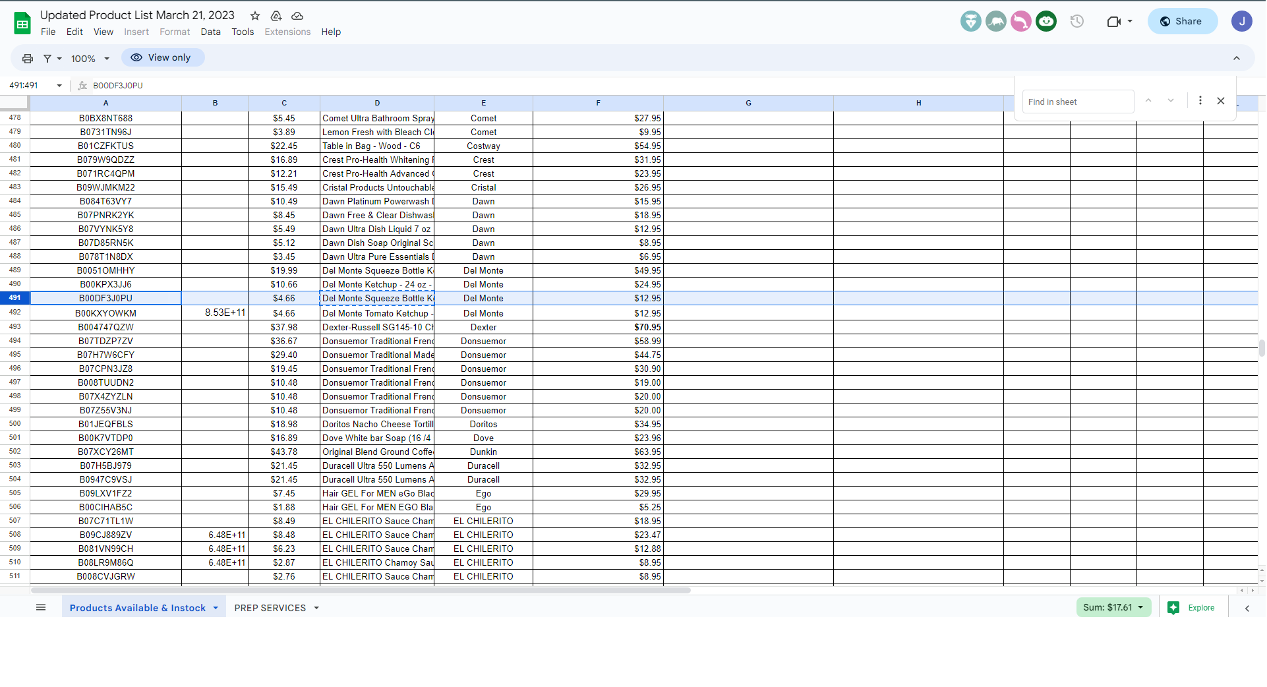Open the filter views funnel icon
1267x687 pixels.
[x=47, y=59]
